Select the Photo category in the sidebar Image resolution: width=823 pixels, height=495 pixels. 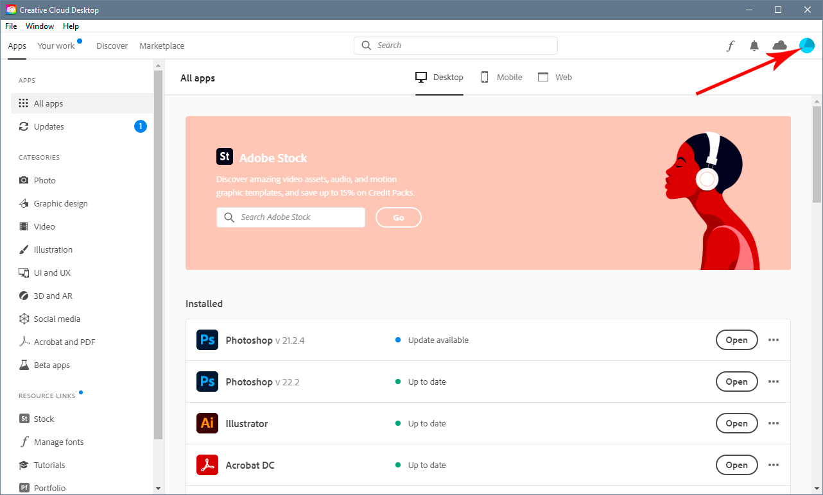click(x=44, y=180)
